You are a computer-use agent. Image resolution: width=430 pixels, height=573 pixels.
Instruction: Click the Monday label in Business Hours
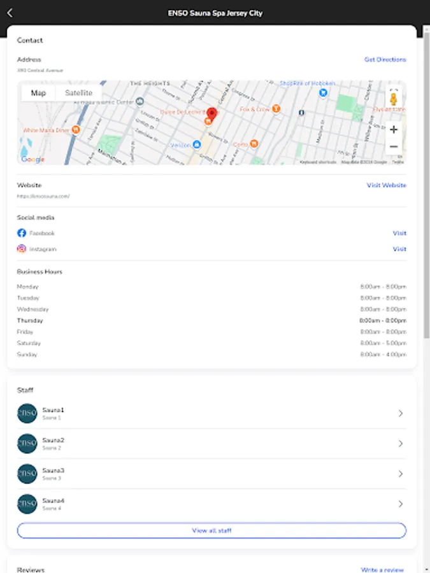click(x=28, y=286)
